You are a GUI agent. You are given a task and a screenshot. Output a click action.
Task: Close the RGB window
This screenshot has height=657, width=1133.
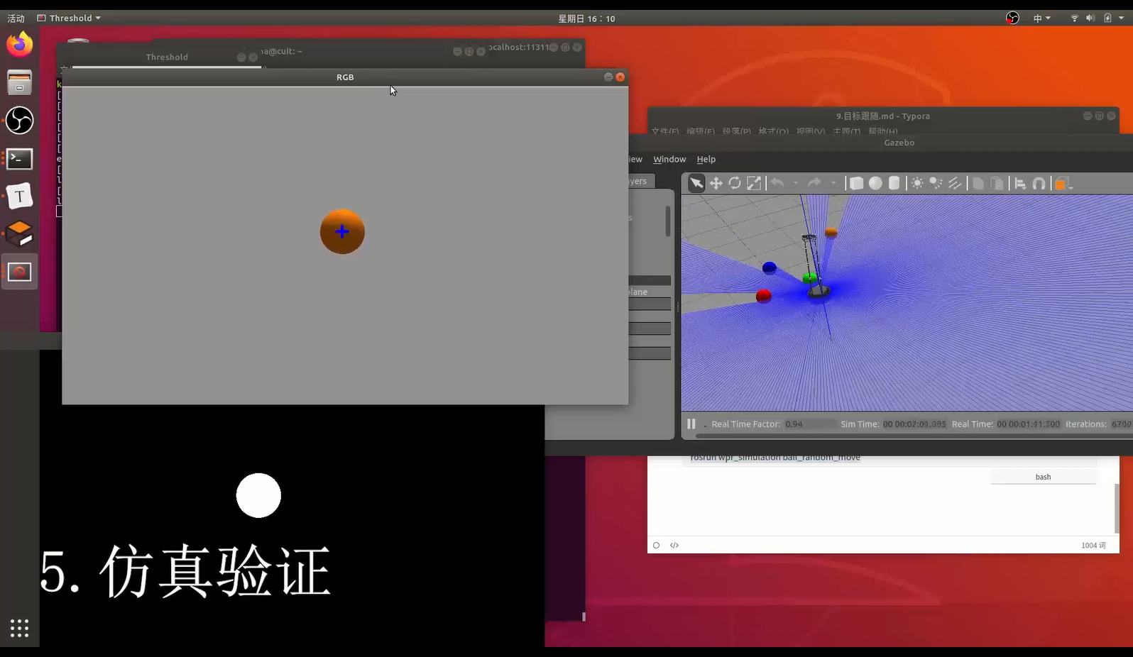click(x=620, y=77)
